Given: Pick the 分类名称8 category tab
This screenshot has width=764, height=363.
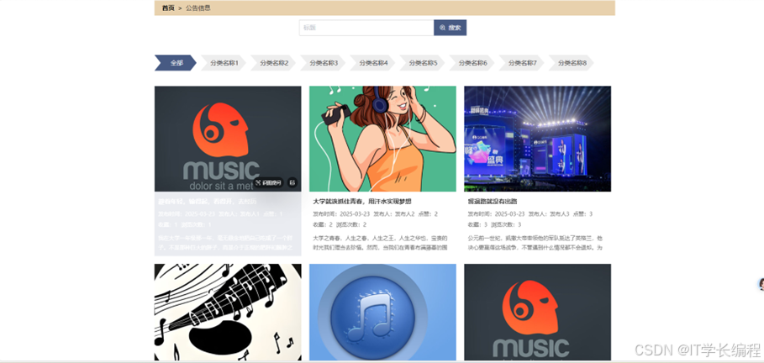Looking at the screenshot, I should tap(572, 63).
